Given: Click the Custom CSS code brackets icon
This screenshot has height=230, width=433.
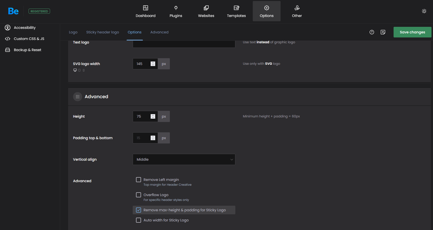Looking at the screenshot, I should coord(8,39).
